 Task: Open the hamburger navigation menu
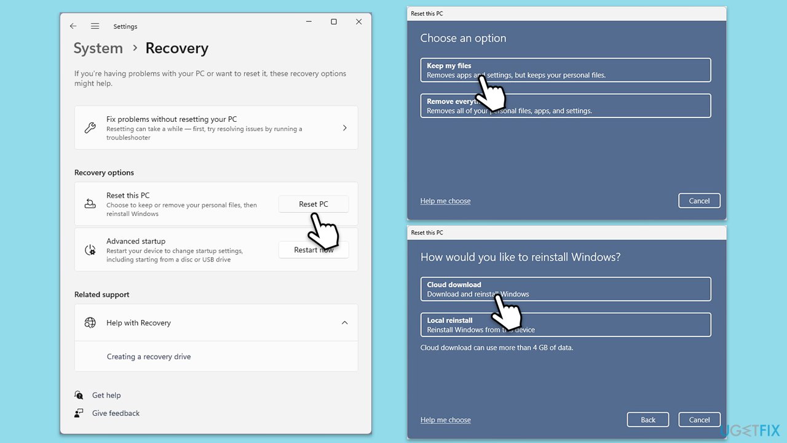[95, 26]
